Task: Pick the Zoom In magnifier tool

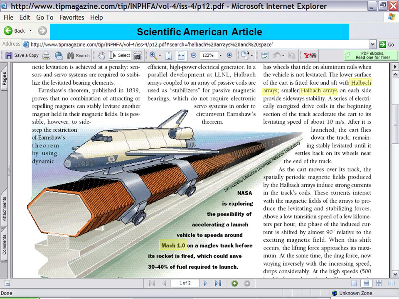Action: pyautogui.click(x=153, y=55)
